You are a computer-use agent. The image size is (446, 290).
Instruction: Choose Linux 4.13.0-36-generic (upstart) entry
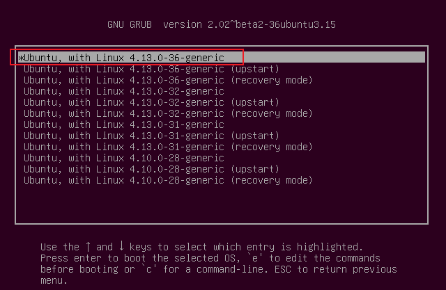(x=151, y=69)
